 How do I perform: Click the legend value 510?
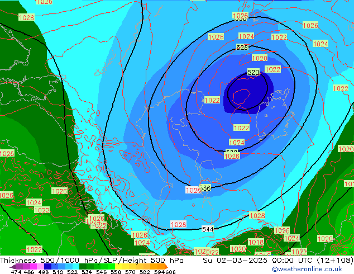coord(58,272)
